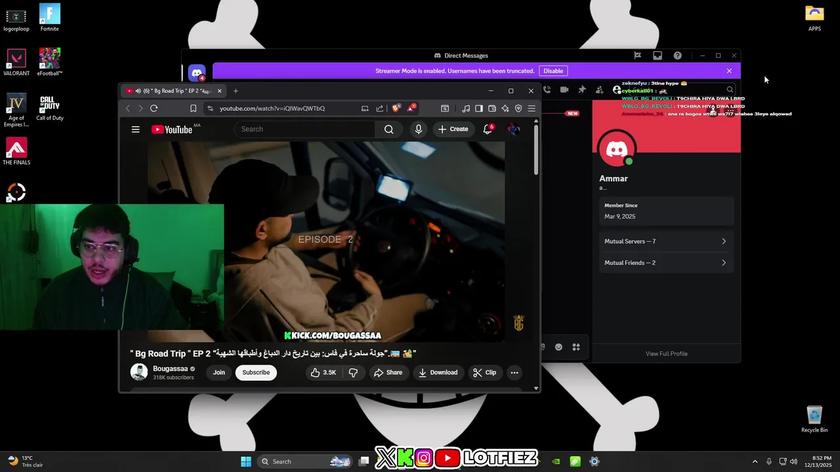
Task: Open a new browser tab
Action: 236,91
